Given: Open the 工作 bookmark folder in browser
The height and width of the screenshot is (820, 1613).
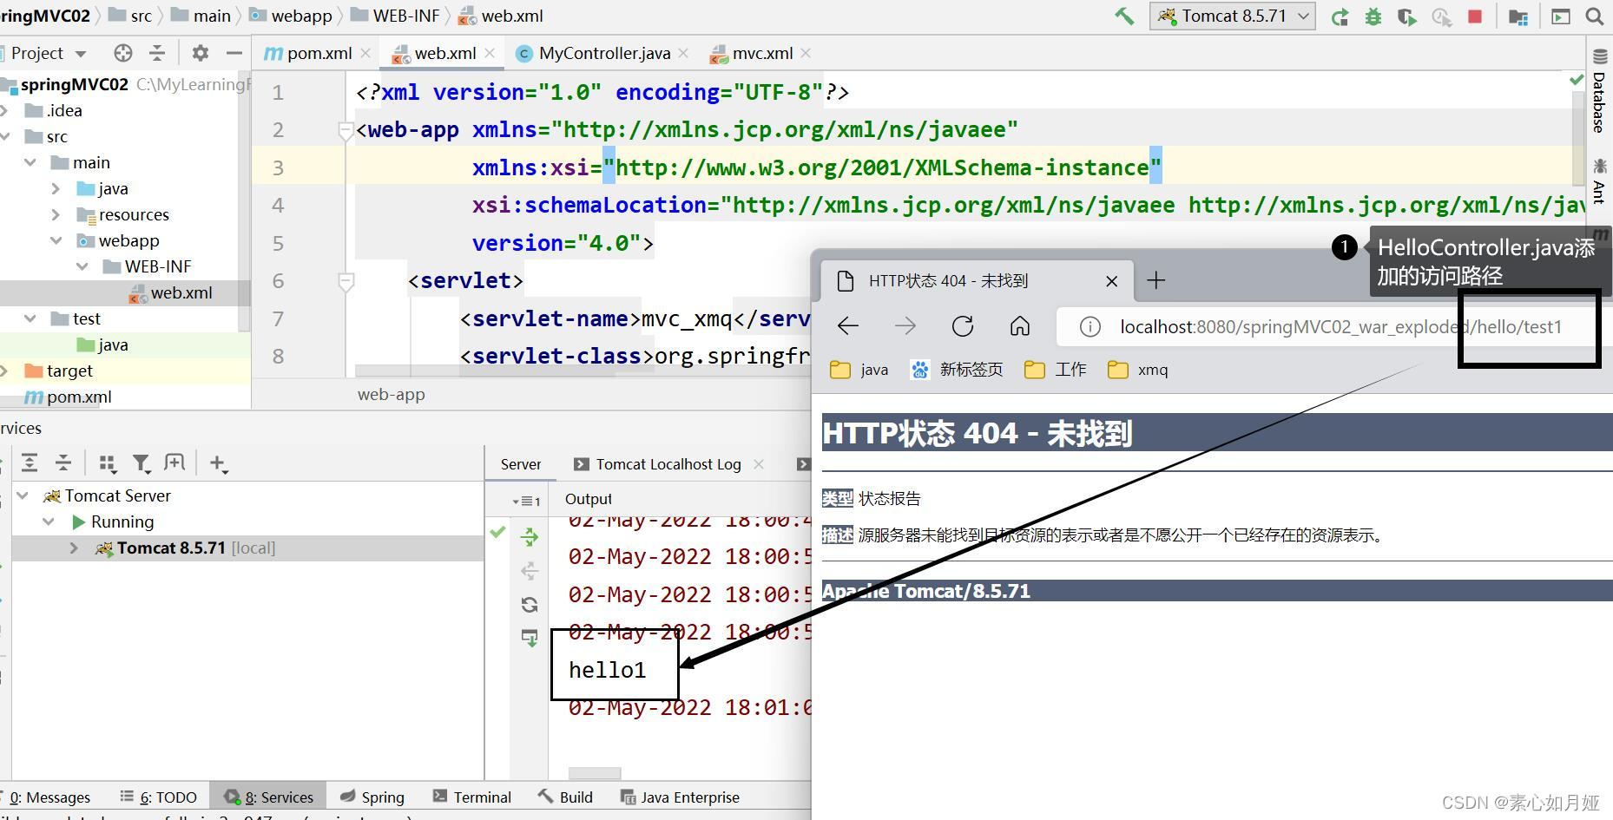Looking at the screenshot, I should click(x=1056, y=370).
